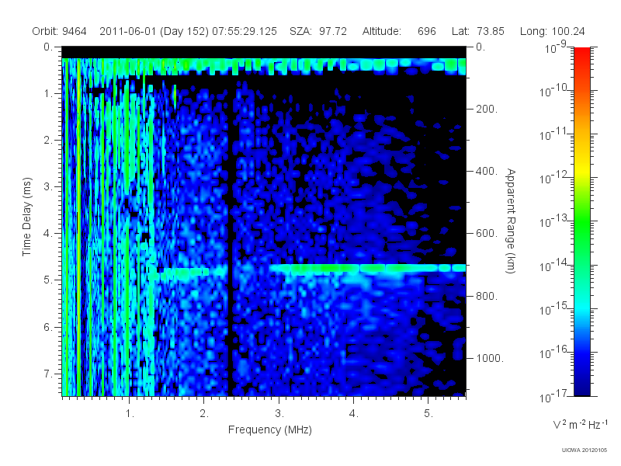Image resolution: width=621 pixels, height=466 pixels.
Task: Click the Long: 100.24 label
Action: pos(552,31)
